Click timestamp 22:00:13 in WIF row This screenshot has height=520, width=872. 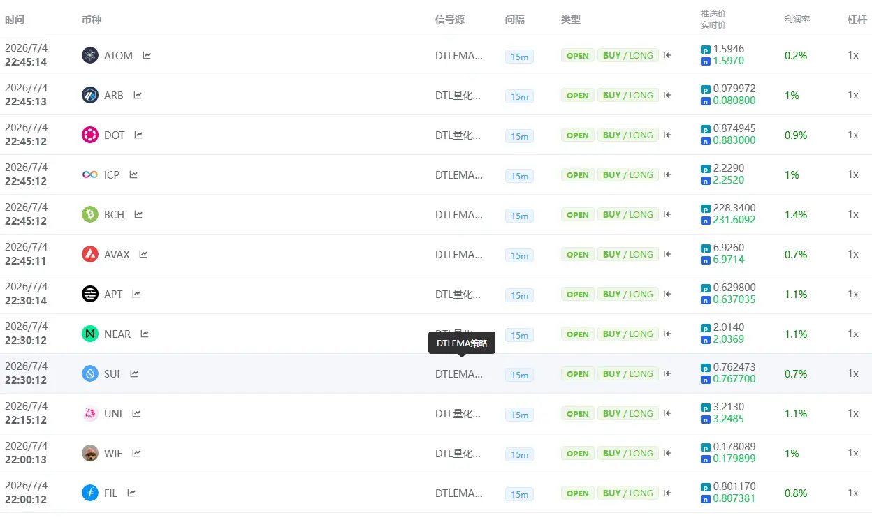26,459
